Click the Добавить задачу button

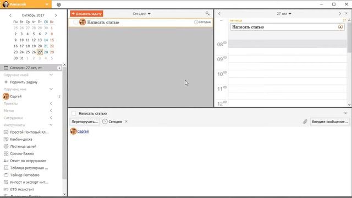87,14
